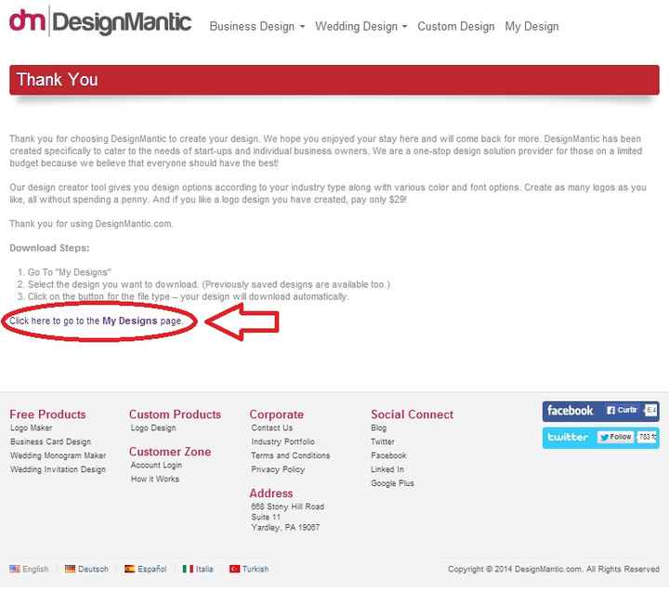Image resolution: width=669 pixels, height=590 pixels.
Task: Go to Custom Design in the navigation
Action: [x=455, y=26]
